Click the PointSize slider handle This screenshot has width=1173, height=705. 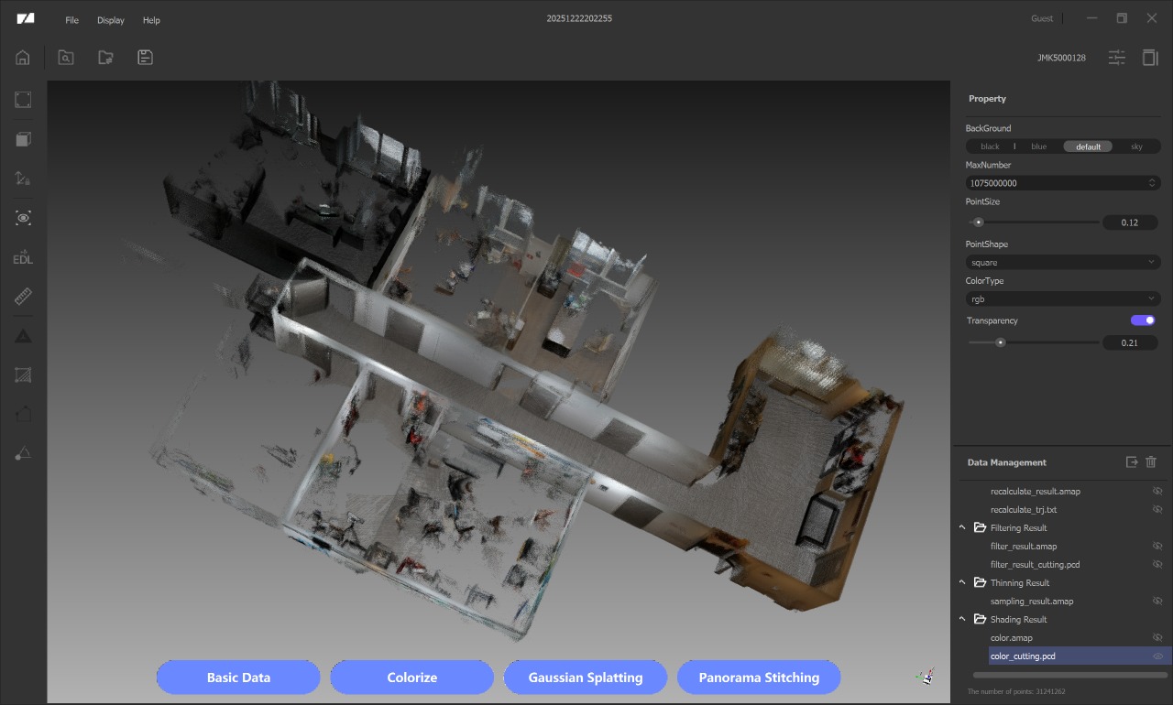click(979, 222)
